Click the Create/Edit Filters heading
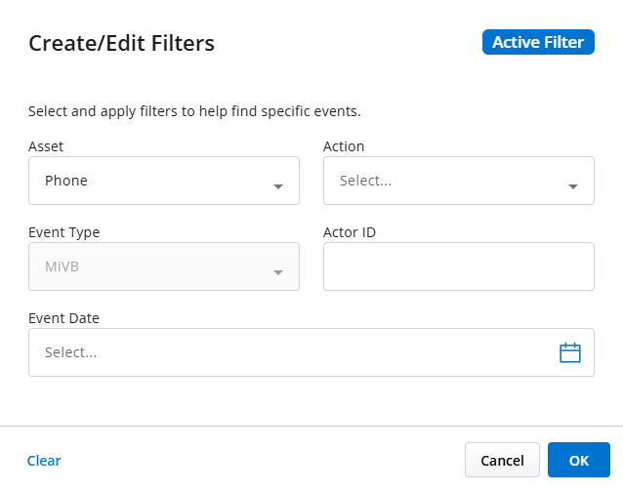 [x=122, y=43]
